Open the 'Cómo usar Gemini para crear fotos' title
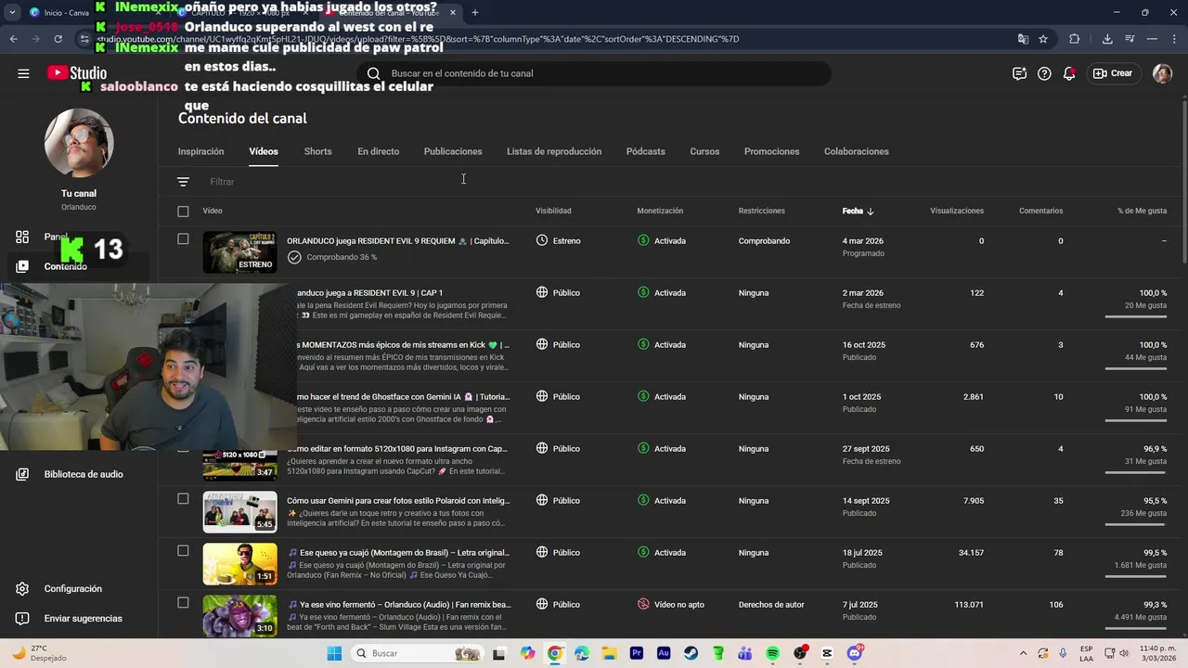 coord(398,501)
